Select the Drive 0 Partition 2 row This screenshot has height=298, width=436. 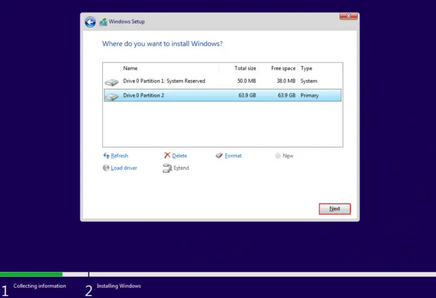[223, 95]
